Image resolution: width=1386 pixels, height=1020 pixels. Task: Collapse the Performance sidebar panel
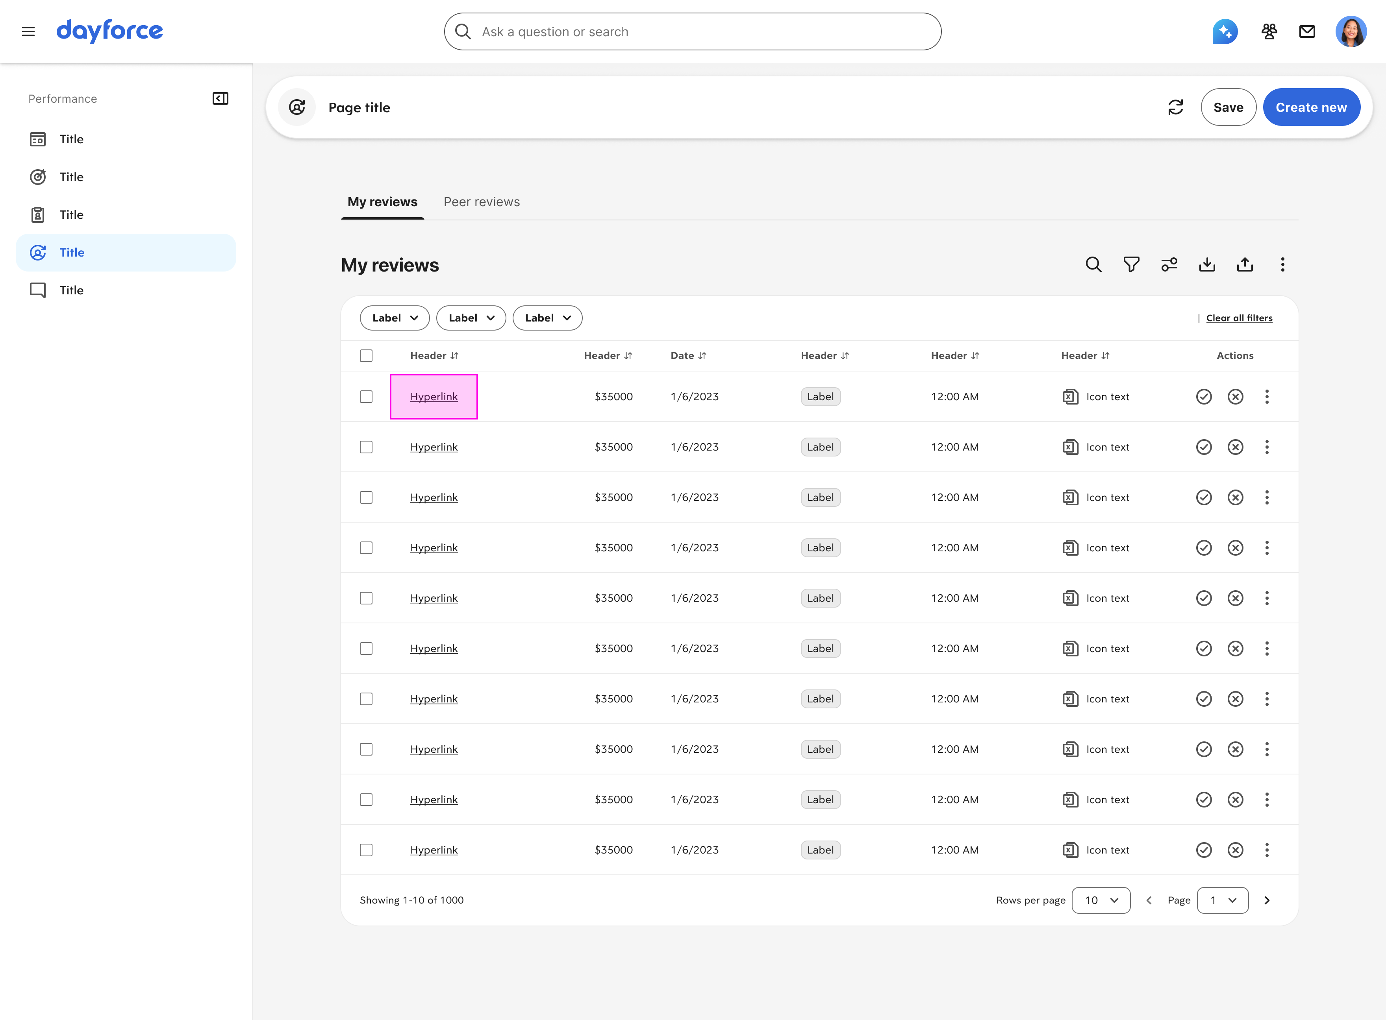[x=220, y=99]
